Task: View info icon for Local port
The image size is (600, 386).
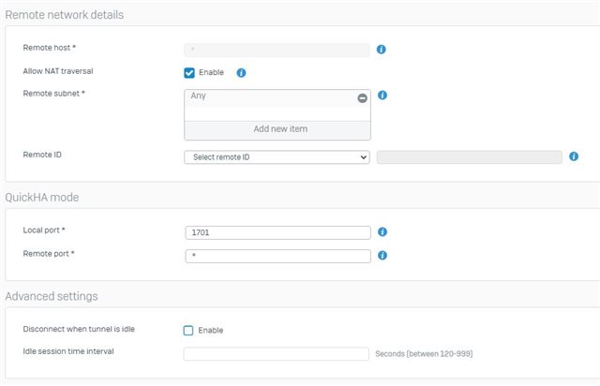Action: (382, 231)
